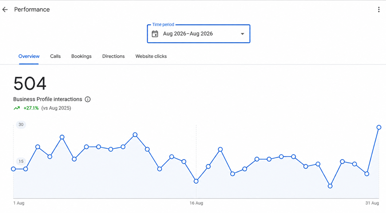Select the 31 Aug data point on chart
Image resolution: width=386 pixels, height=213 pixels.
tap(379, 127)
